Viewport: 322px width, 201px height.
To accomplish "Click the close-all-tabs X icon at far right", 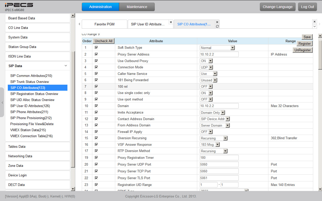I will (314, 22).
